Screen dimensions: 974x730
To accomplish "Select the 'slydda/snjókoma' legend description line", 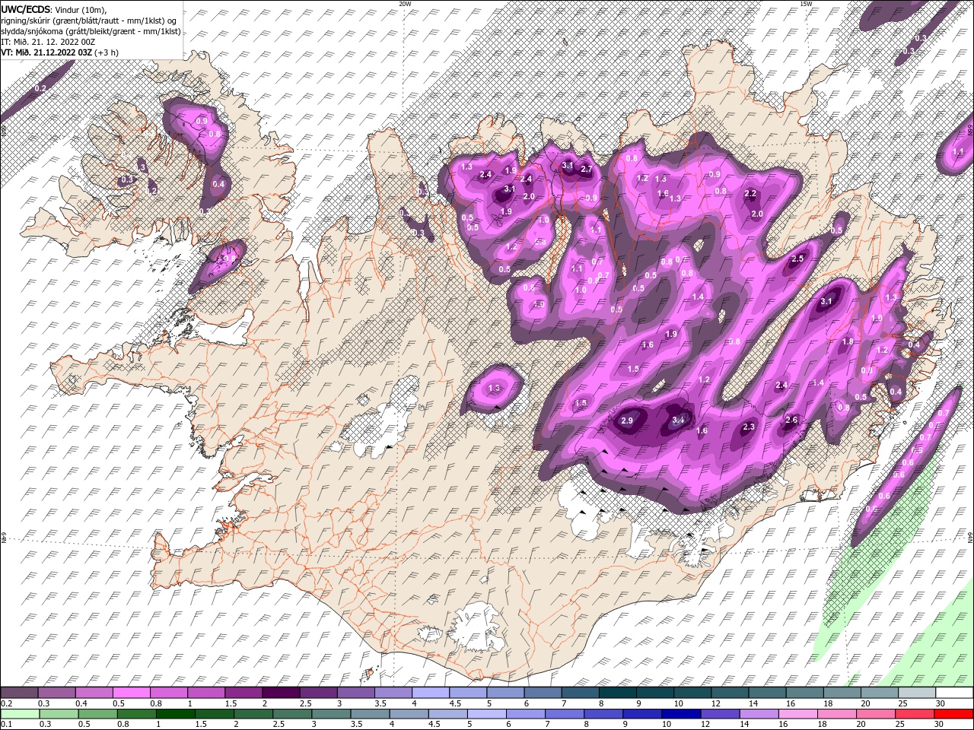I will [x=91, y=31].
